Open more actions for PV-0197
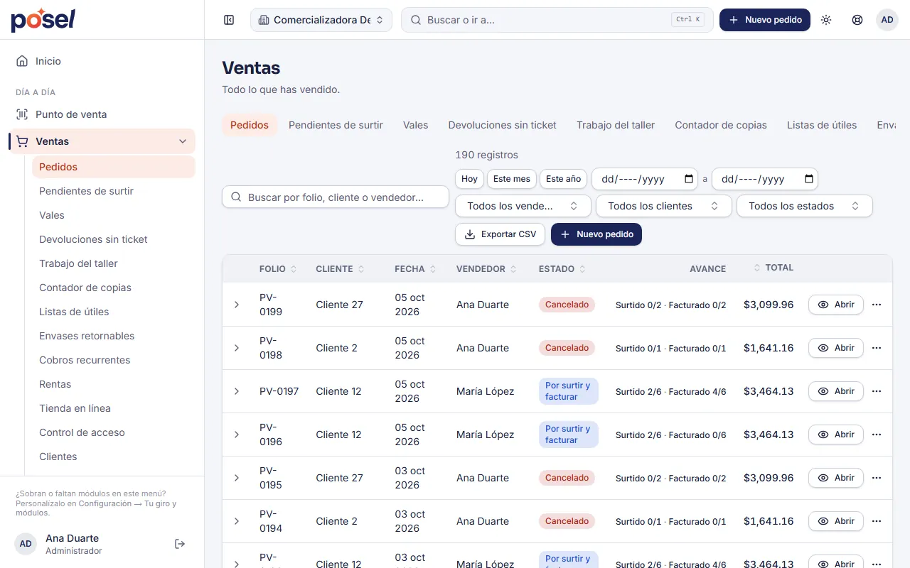This screenshot has height=568, width=910. [877, 391]
